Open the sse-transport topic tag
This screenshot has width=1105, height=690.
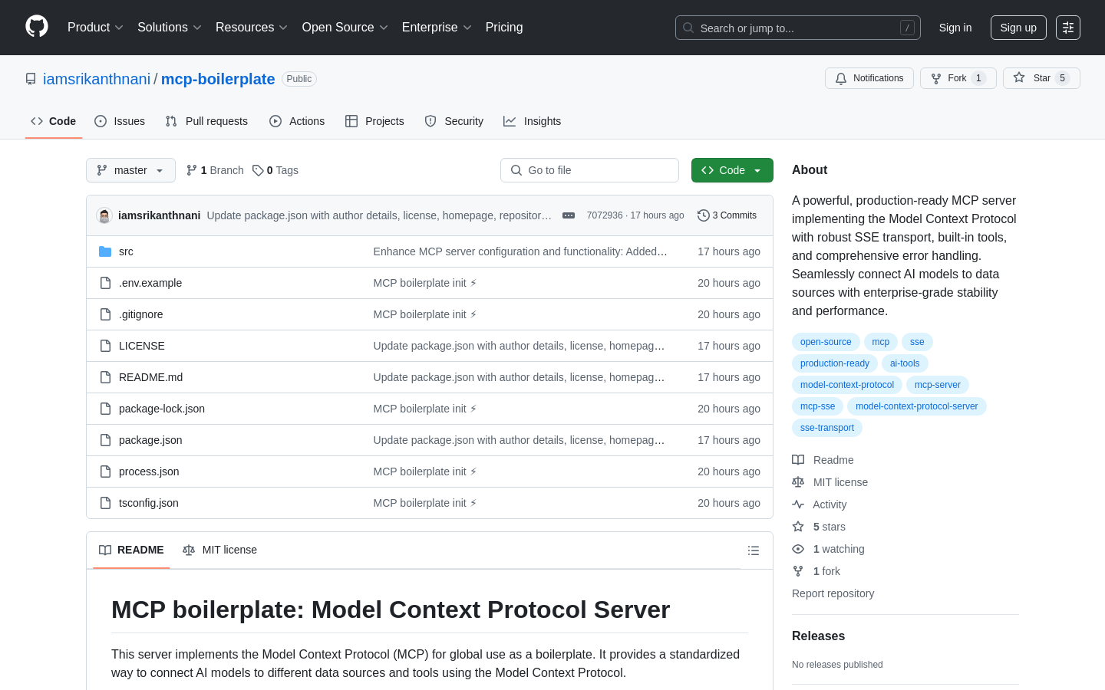pyautogui.click(x=827, y=428)
